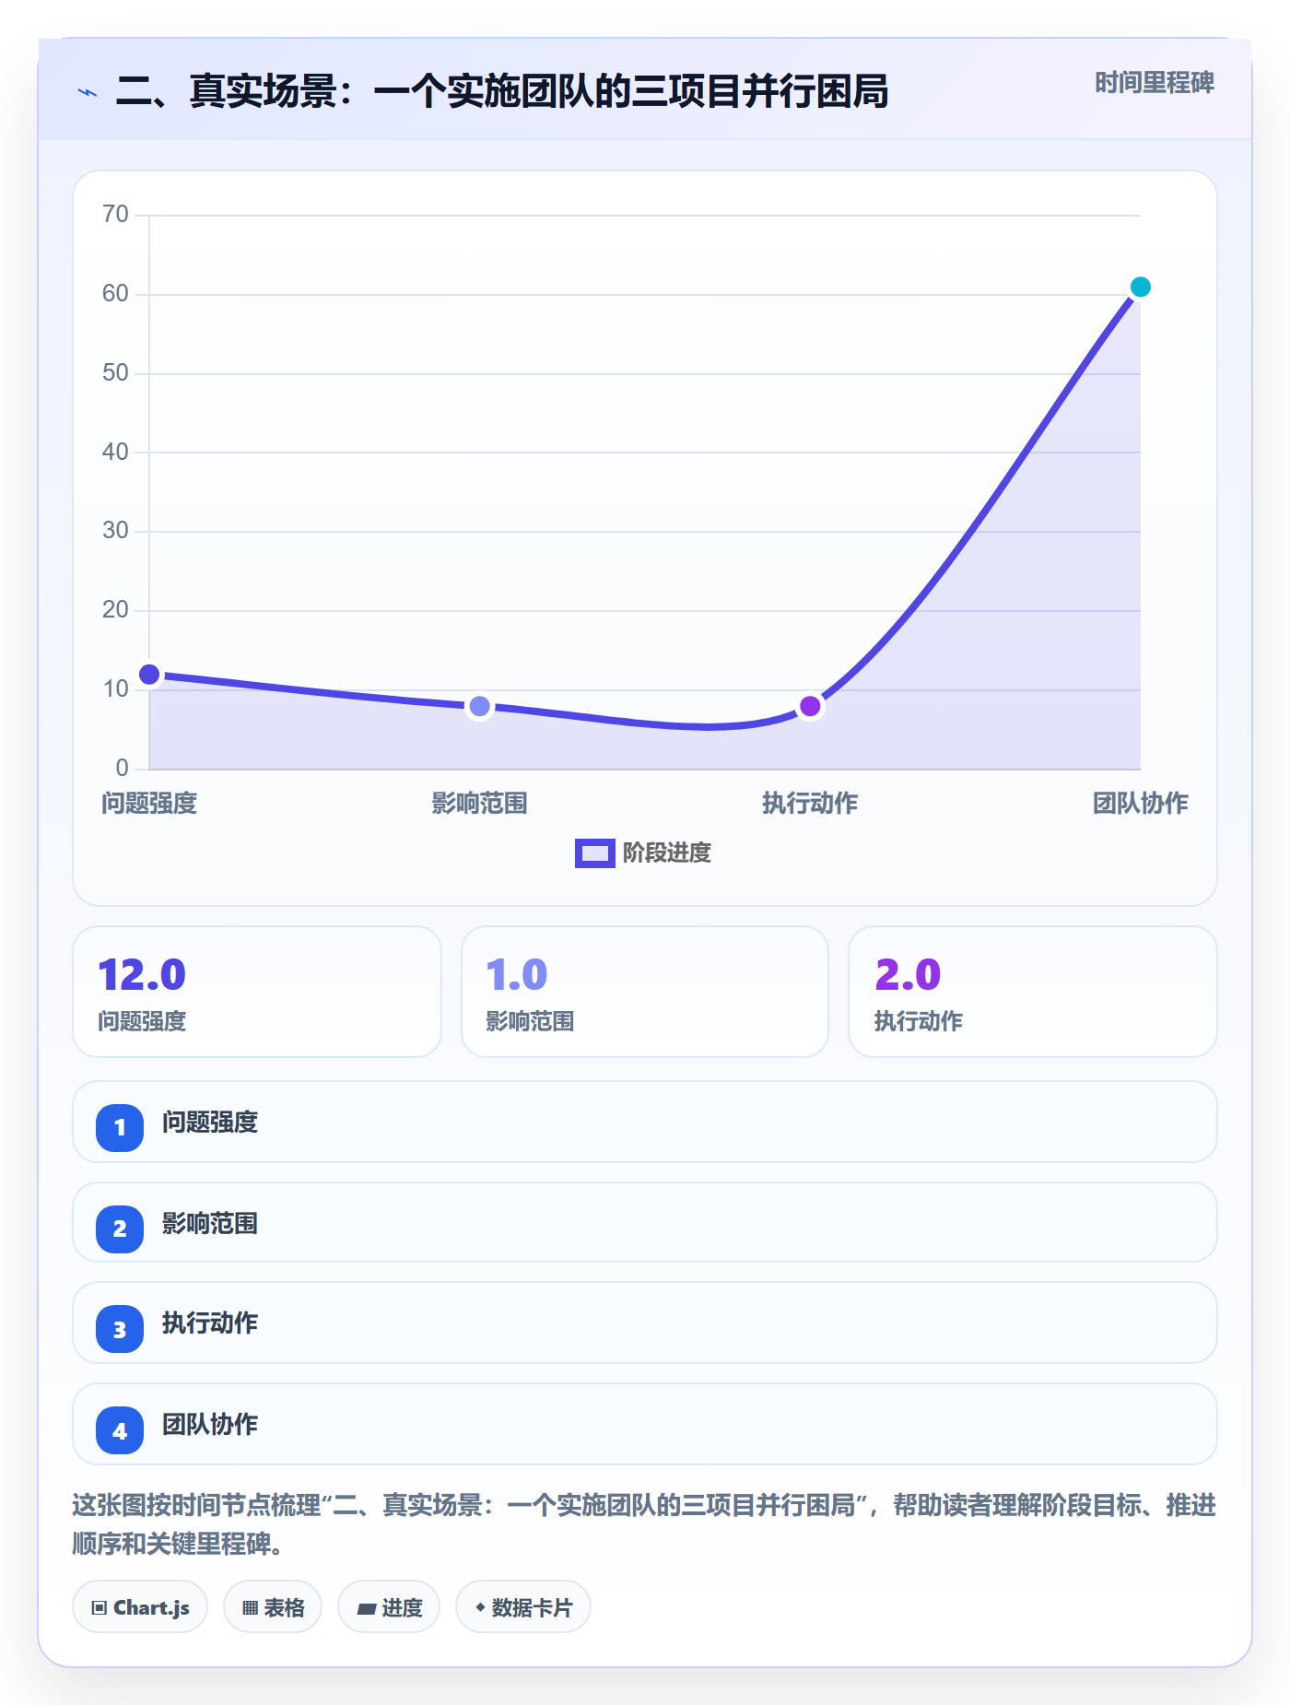Click the 表格 tag
The image size is (1290, 1705).
point(273,1607)
